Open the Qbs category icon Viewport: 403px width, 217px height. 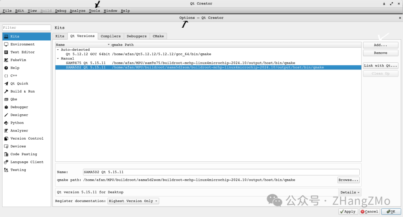6,99
